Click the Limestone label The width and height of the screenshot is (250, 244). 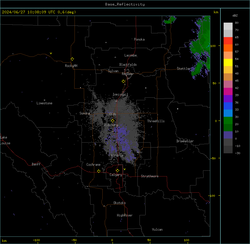click(x=44, y=103)
